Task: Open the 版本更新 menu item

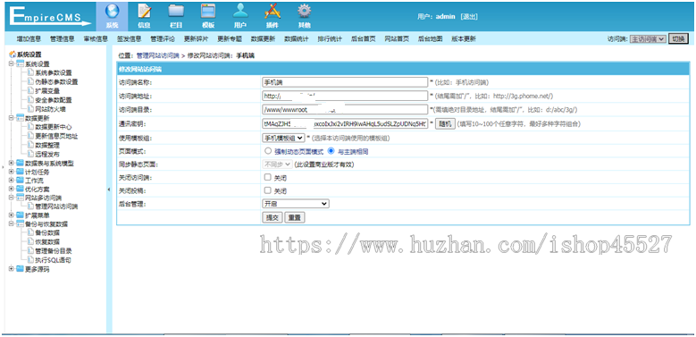Action: [x=464, y=39]
